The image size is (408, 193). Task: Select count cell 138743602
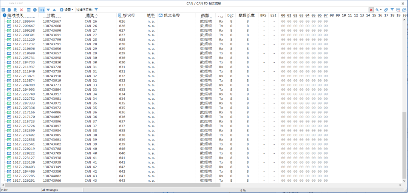(x=52, y=144)
